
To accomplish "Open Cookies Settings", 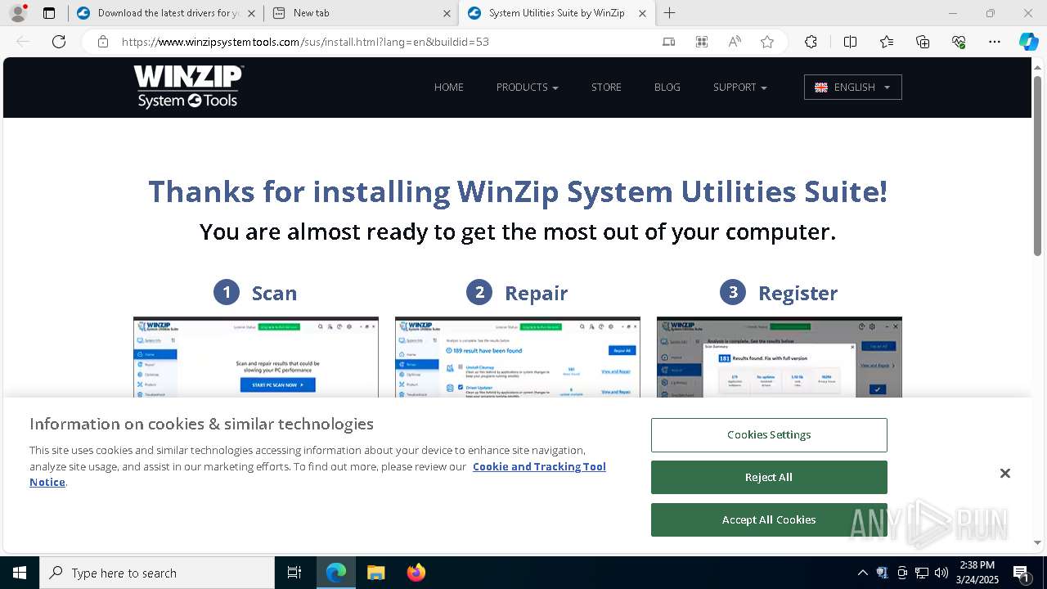I will [x=769, y=435].
